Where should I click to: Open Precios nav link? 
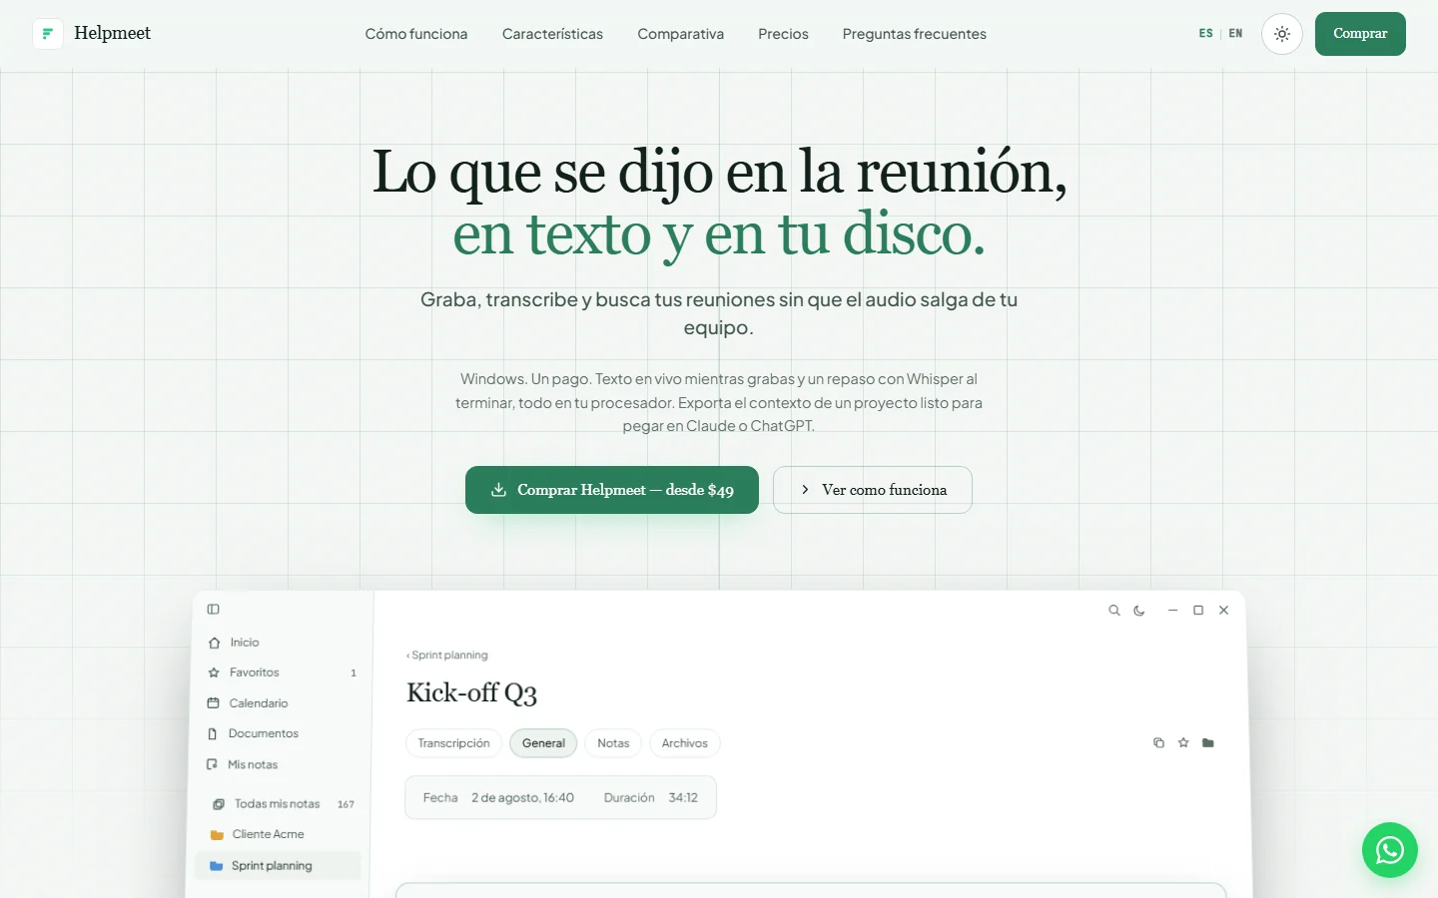[783, 34]
